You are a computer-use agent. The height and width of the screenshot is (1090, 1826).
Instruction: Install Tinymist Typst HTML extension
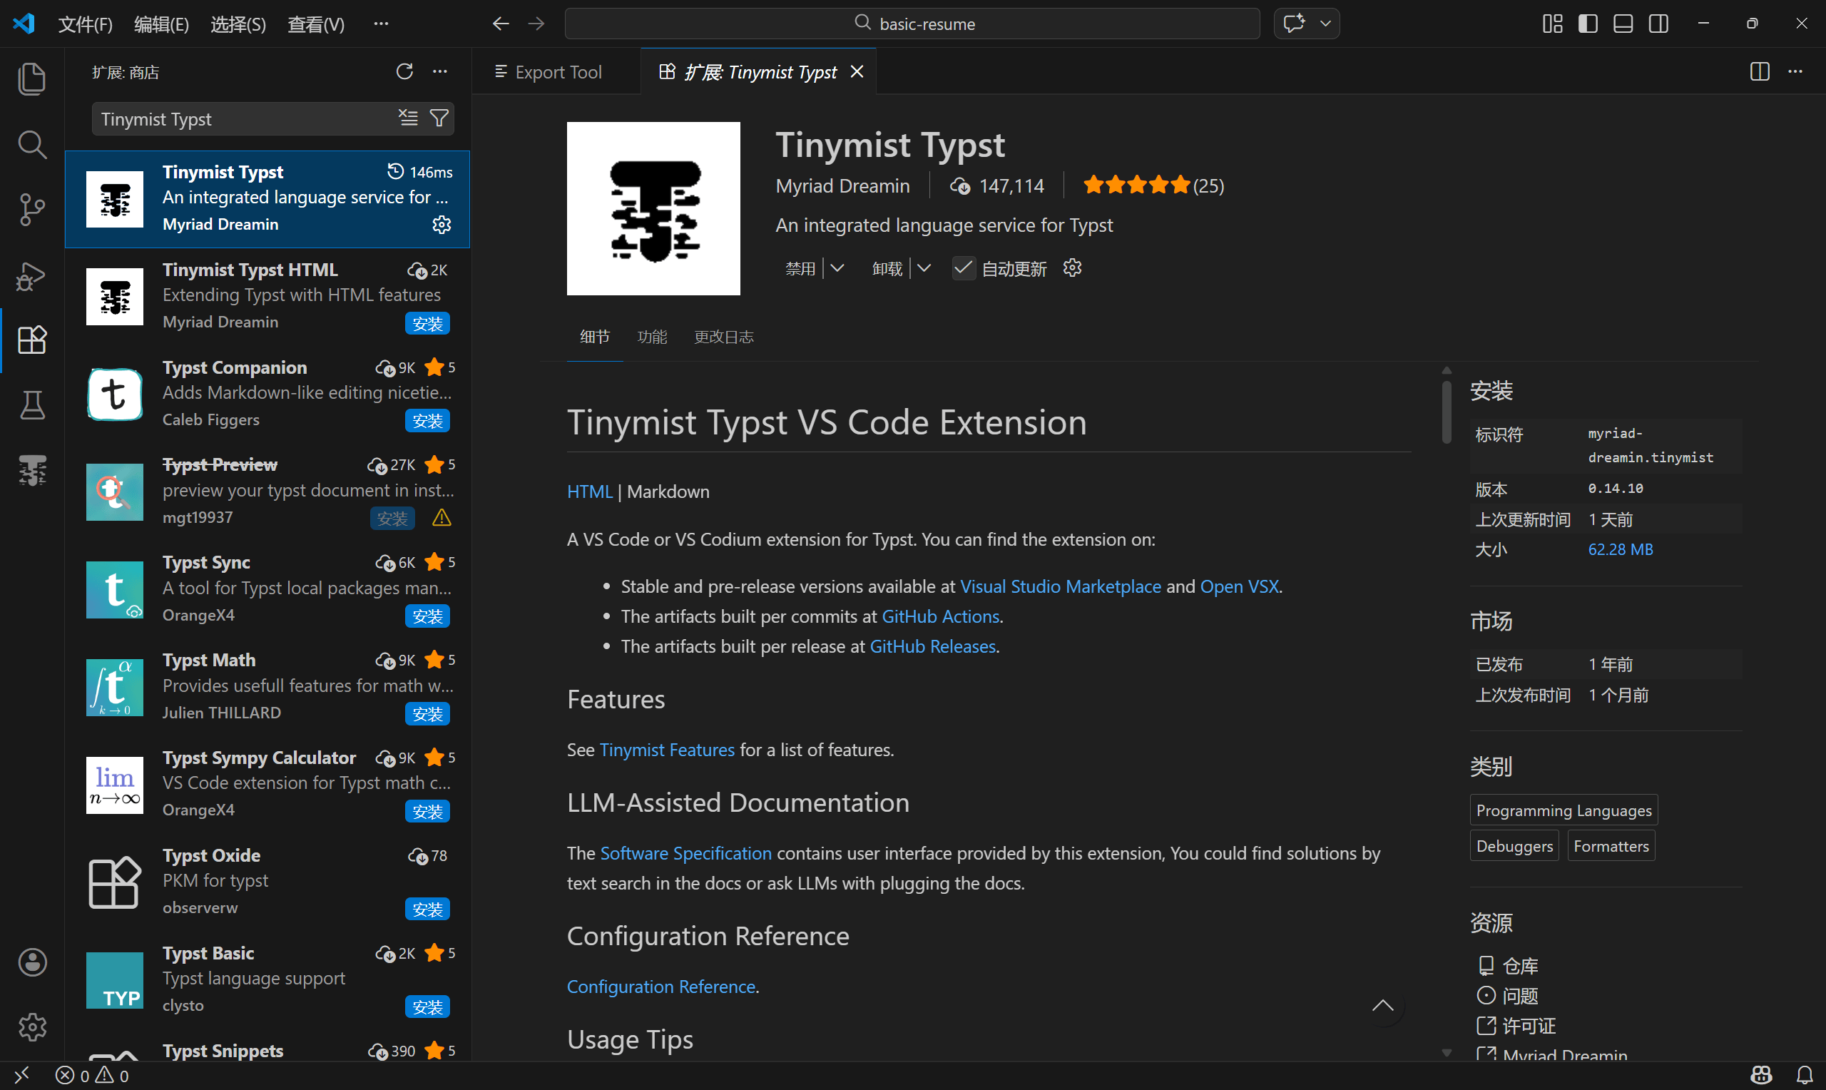(x=427, y=323)
